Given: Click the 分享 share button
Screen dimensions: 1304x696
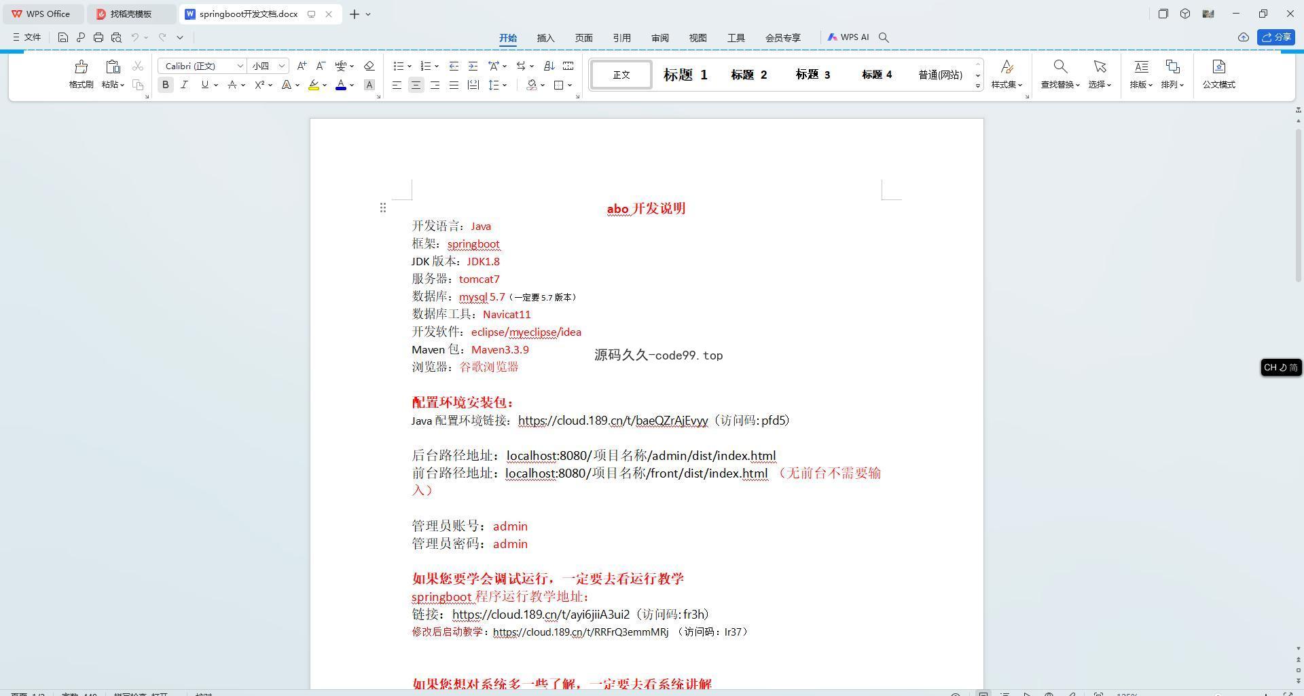Looking at the screenshot, I should [x=1276, y=37].
